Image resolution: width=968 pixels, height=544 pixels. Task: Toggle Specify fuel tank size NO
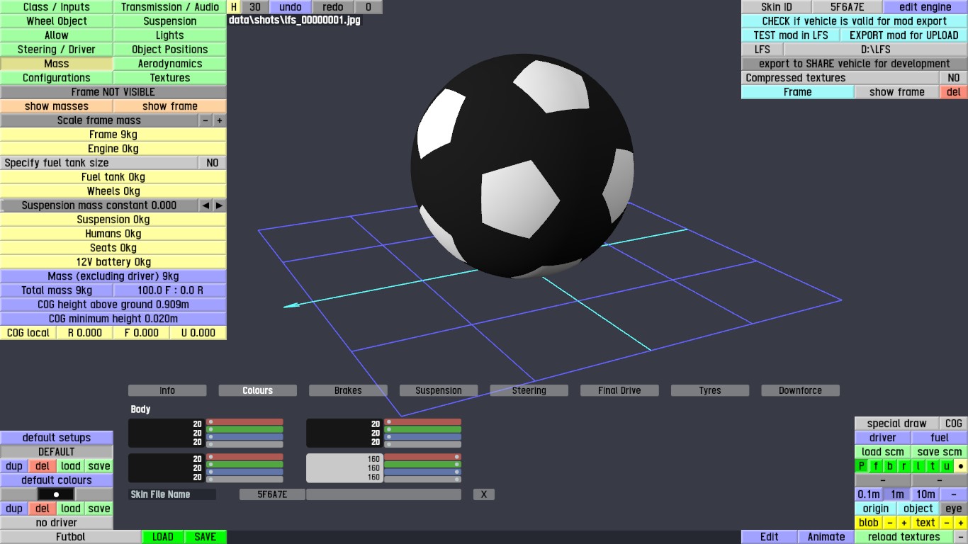click(213, 163)
